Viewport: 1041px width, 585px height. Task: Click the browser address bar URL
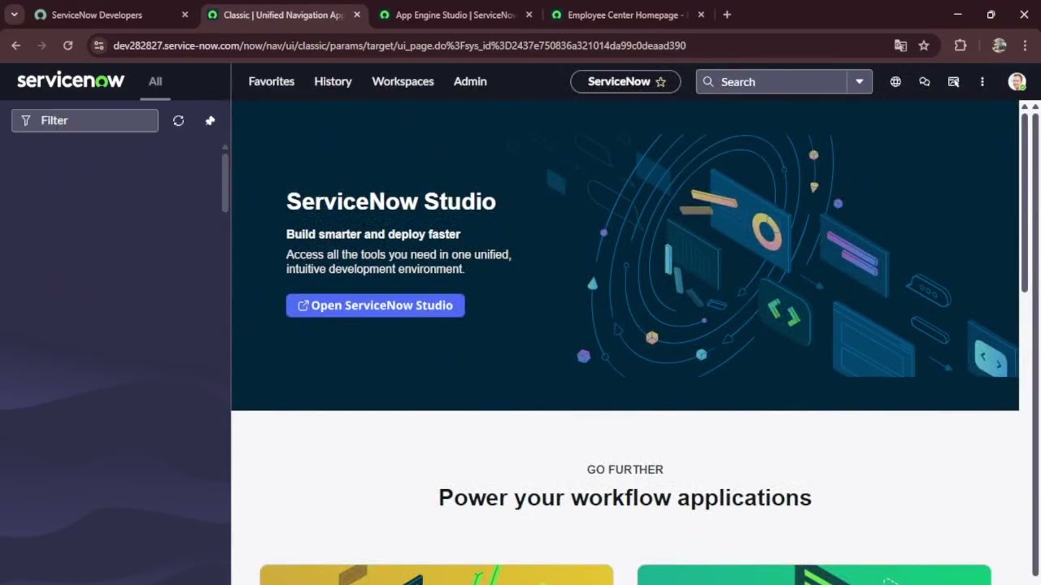399,45
